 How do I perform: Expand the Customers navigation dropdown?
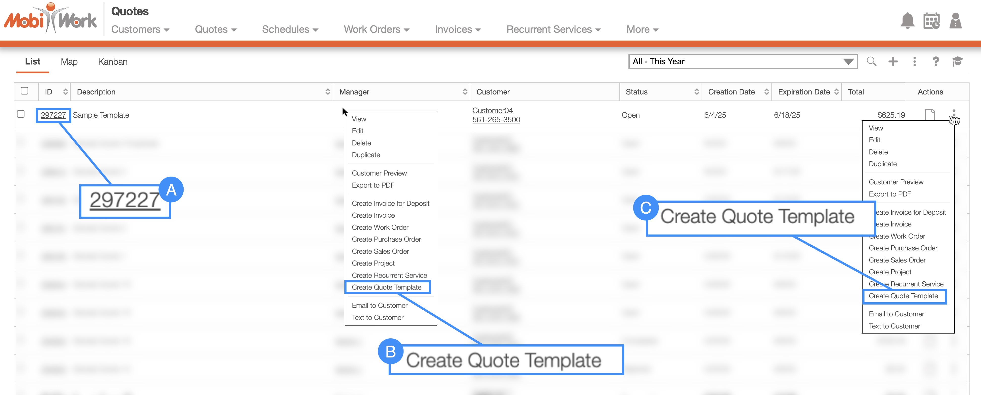tap(140, 29)
